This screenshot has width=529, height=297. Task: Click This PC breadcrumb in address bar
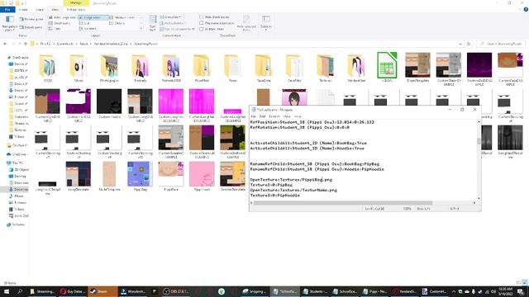pyautogui.click(x=45, y=44)
